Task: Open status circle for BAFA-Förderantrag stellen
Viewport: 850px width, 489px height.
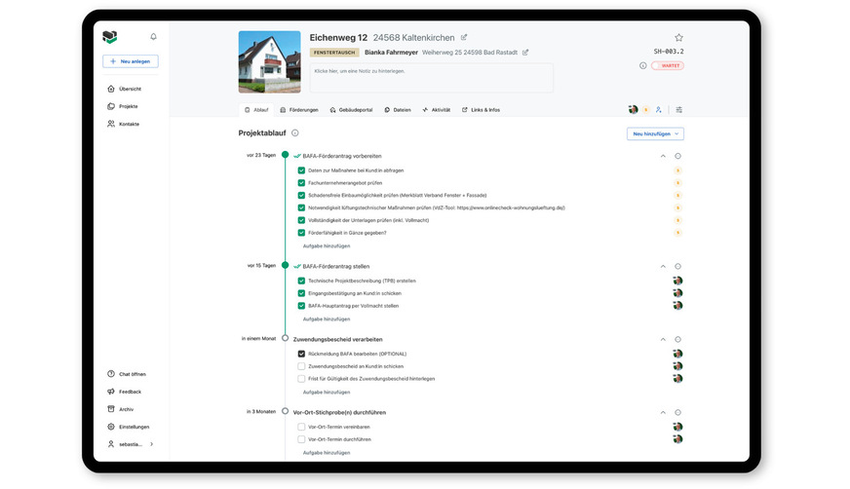Action: coord(677,267)
